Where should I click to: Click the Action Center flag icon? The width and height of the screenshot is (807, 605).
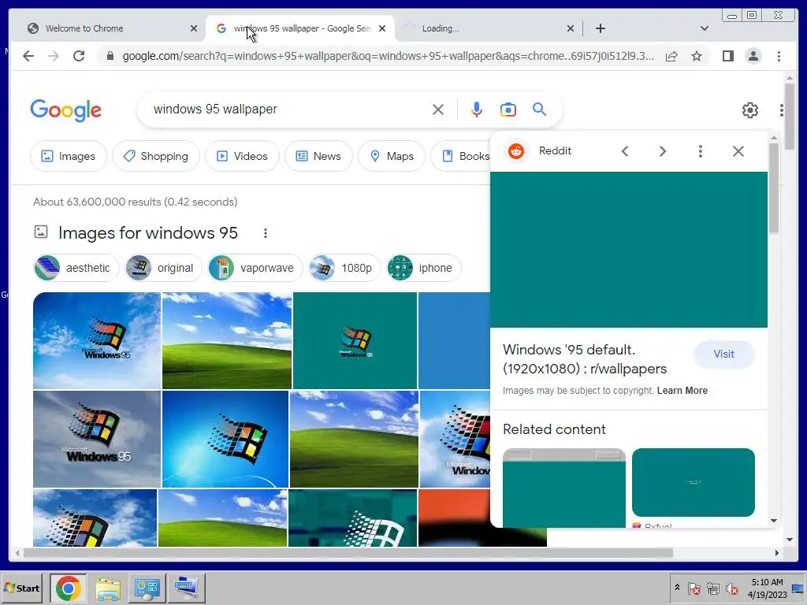(694, 588)
